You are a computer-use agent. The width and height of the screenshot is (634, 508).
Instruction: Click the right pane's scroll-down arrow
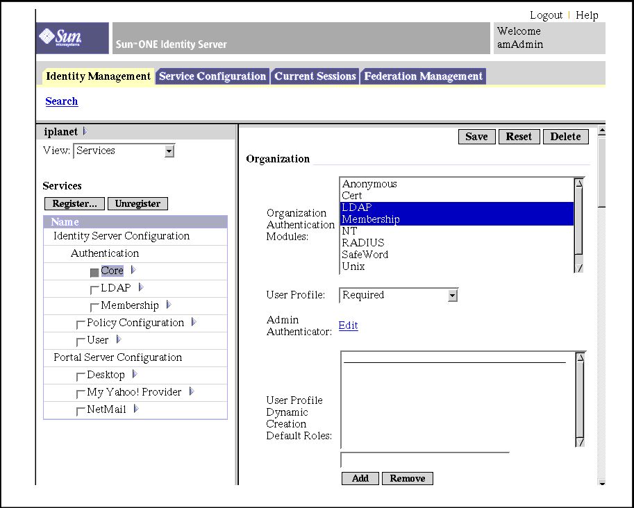tap(601, 482)
